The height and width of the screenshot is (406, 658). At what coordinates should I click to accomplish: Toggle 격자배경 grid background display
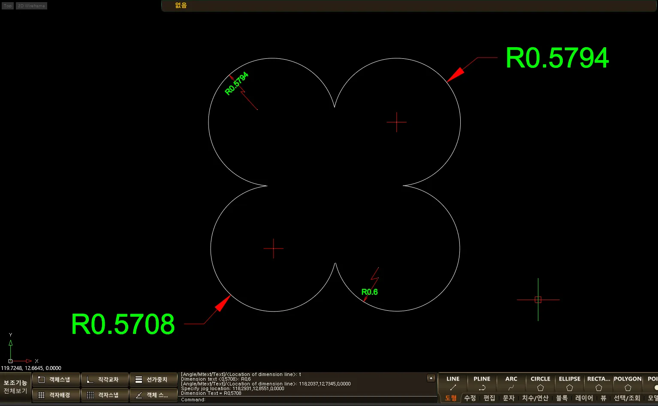tap(56, 395)
